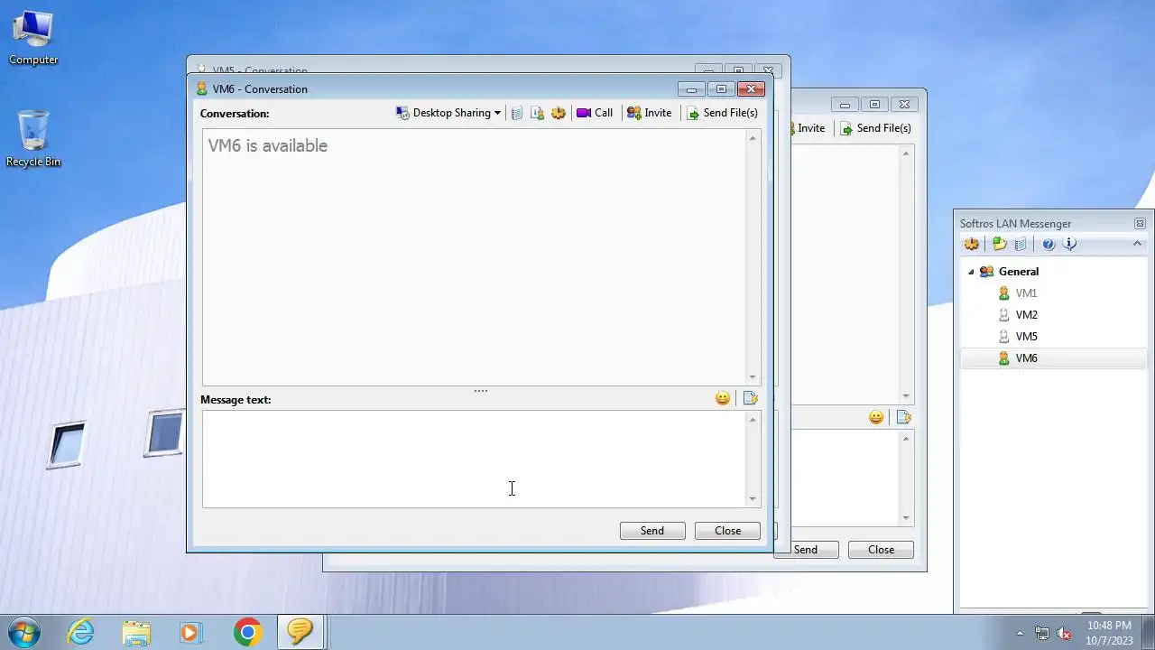This screenshot has width=1155, height=650.
Task: Click up arrow of VM6 conversation scrollbar
Action: point(753,138)
